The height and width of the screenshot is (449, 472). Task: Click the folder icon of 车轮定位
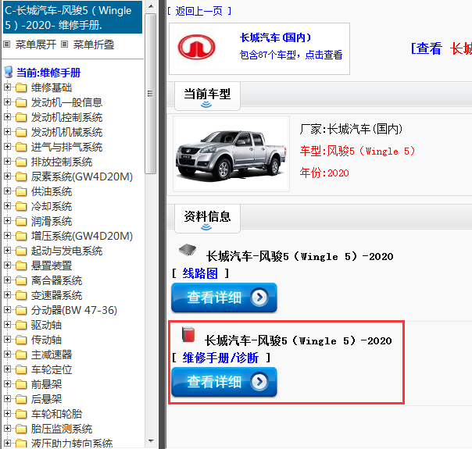pos(21,369)
